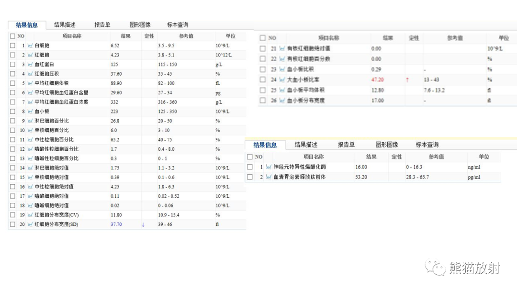Check the box for 神经元特异性烯醇化酶 row
The height and width of the screenshot is (291, 517).
[250, 167]
